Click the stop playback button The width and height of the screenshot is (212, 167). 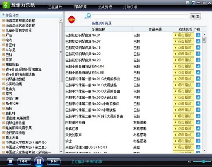[x=11, y=161]
